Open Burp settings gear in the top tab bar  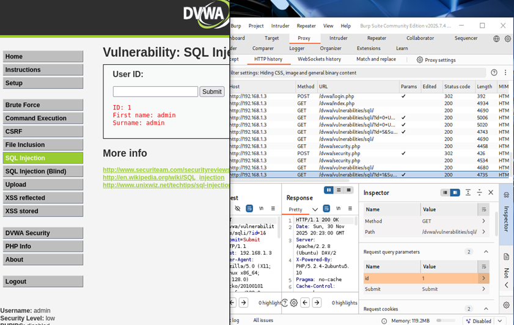[507, 38]
